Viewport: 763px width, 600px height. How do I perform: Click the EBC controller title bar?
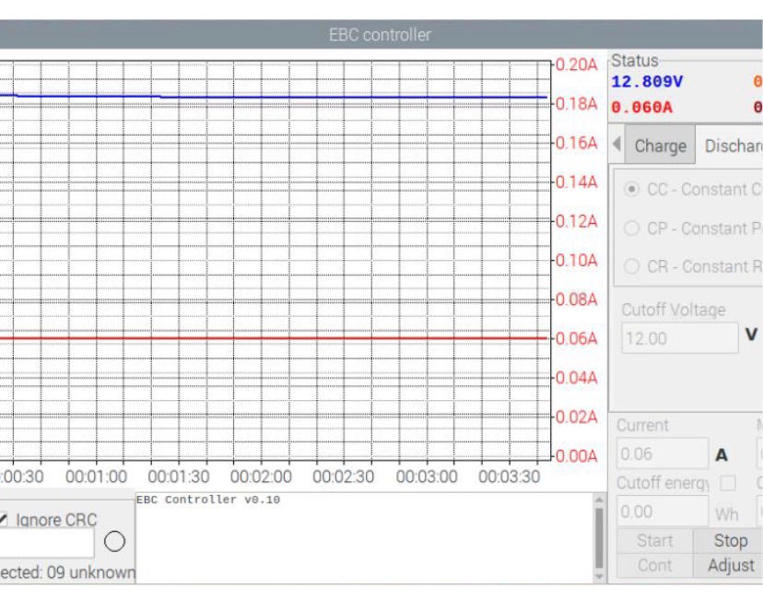[380, 34]
